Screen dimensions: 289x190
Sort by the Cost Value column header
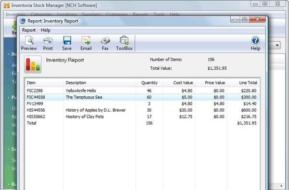pyautogui.click(x=179, y=83)
